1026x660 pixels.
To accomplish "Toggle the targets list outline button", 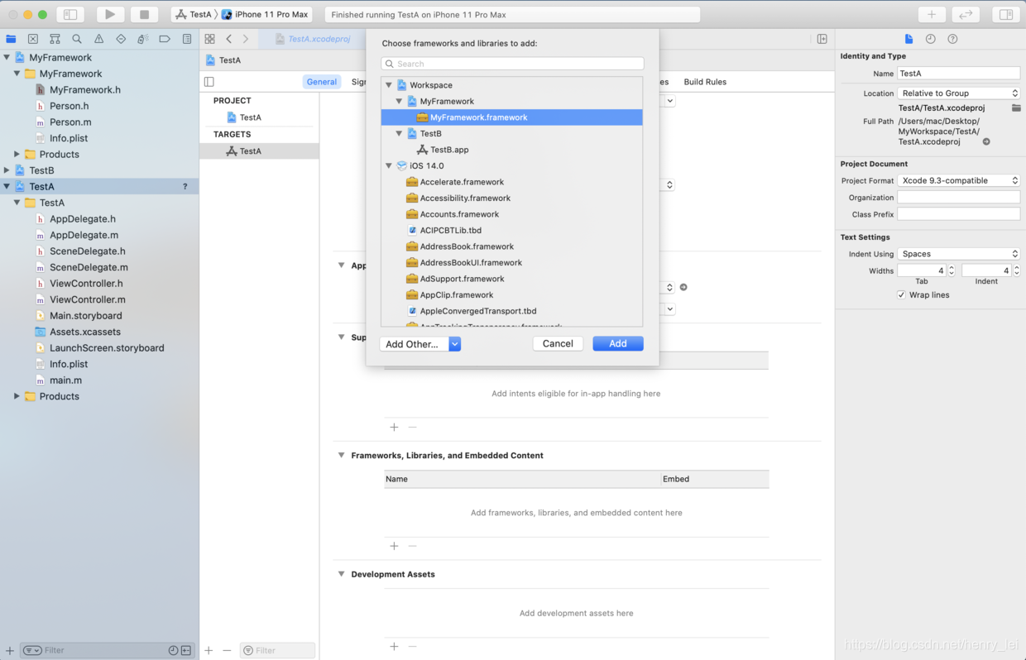I will click(209, 82).
